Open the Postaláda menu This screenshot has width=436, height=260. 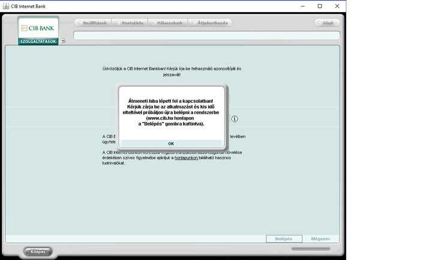pyautogui.click(x=130, y=23)
